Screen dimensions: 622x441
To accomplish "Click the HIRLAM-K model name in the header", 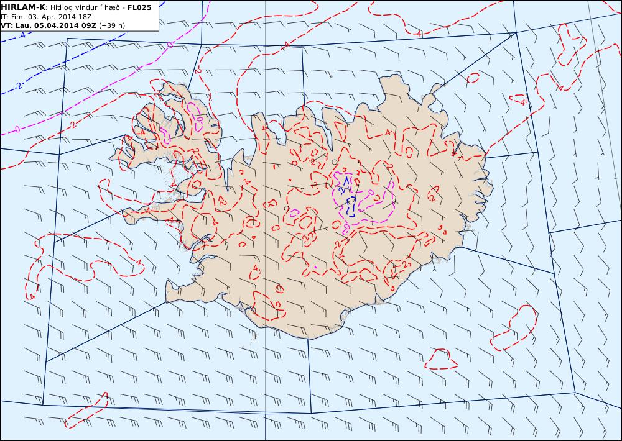I will (x=23, y=7).
